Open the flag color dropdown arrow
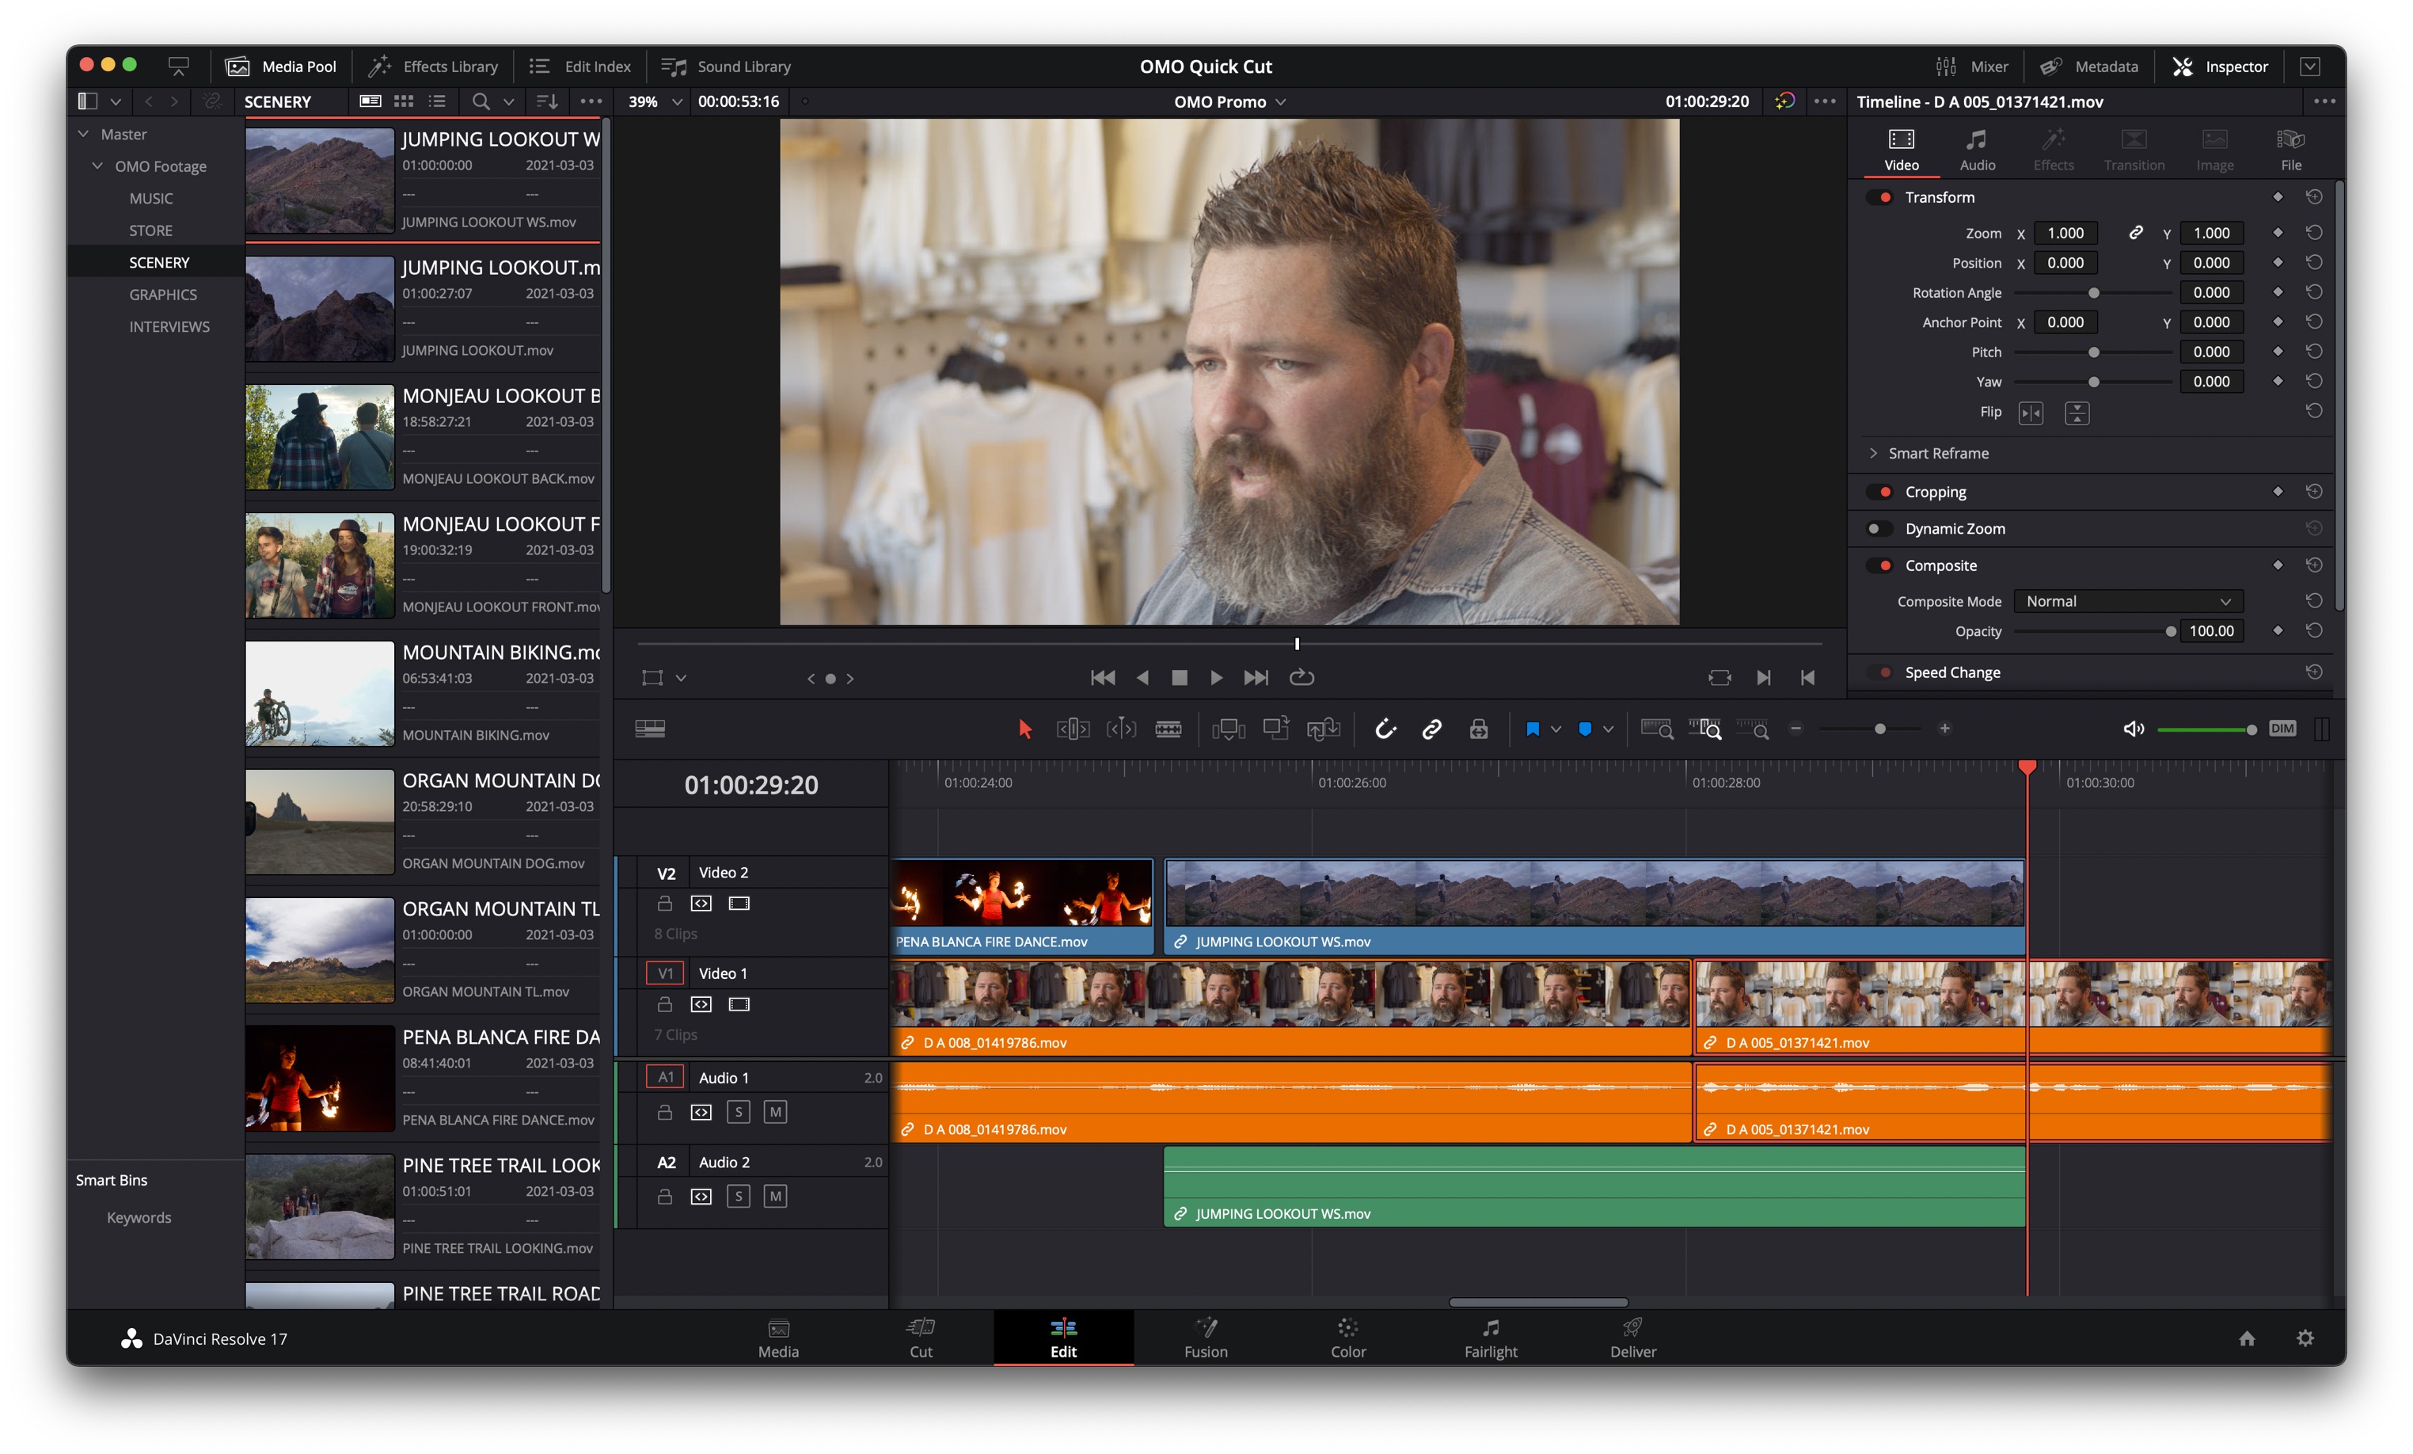 pyautogui.click(x=1555, y=729)
